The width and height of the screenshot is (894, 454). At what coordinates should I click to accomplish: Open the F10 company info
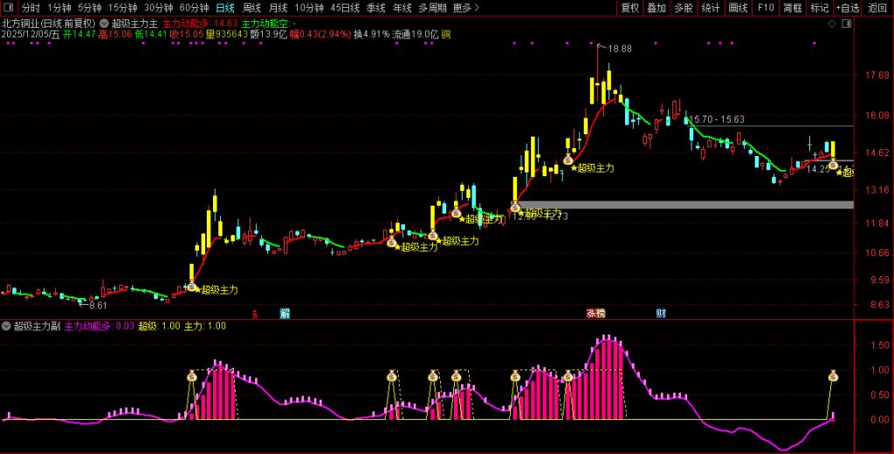765,8
